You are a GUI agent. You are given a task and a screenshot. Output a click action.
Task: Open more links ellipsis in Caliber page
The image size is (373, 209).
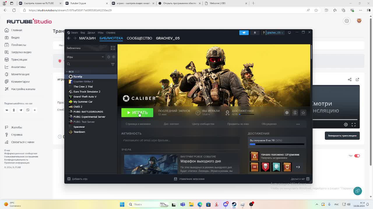pos(298,124)
